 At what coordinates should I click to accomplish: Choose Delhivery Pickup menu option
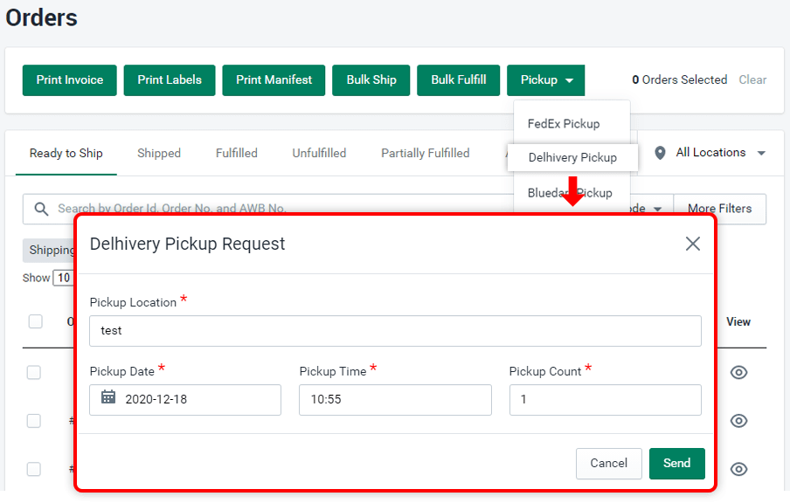pyautogui.click(x=572, y=158)
